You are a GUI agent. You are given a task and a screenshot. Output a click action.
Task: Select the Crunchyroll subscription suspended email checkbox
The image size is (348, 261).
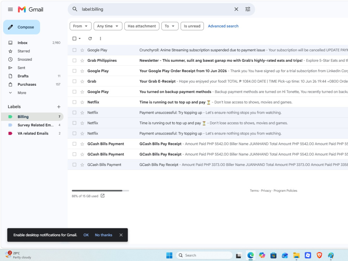[x=74, y=50]
